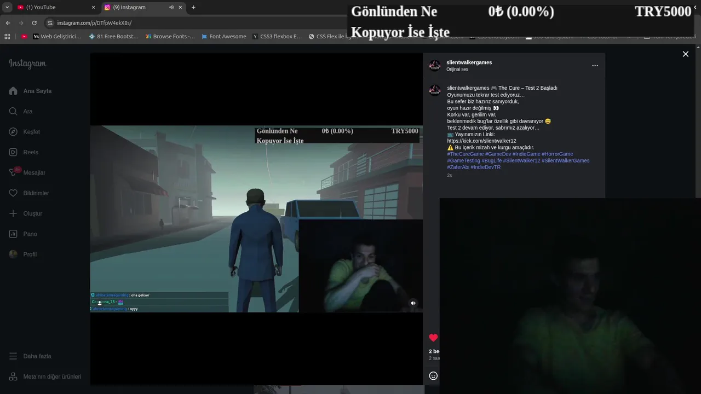The image size is (701, 394).
Task: Open hashtag #SilentWalkerGames
Action: pyautogui.click(x=566, y=160)
